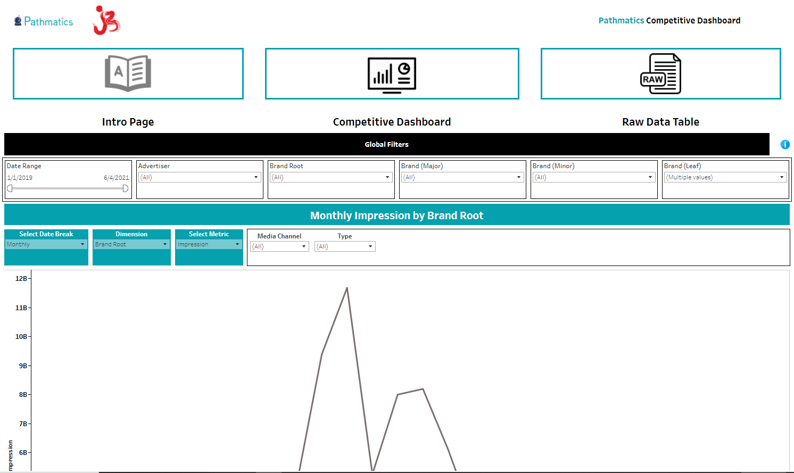The height and width of the screenshot is (473, 794).
Task: Open the Brand (Minor) filter dropdown
Action: click(x=594, y=177)
